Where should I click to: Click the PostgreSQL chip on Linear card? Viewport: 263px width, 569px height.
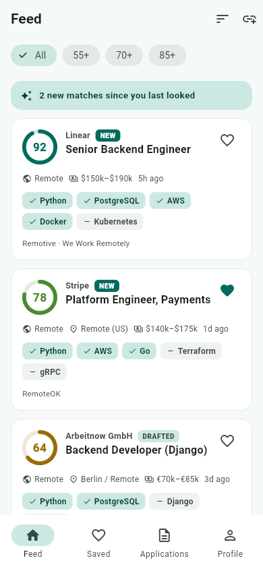click(x=111, y=201)
